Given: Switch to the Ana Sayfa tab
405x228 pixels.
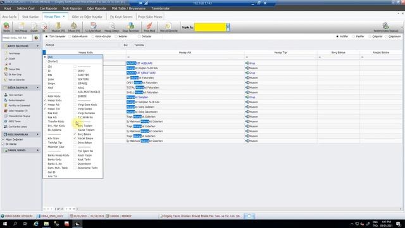Looking at the screenshot, I should pyautogui.click(x=9, y=17).
